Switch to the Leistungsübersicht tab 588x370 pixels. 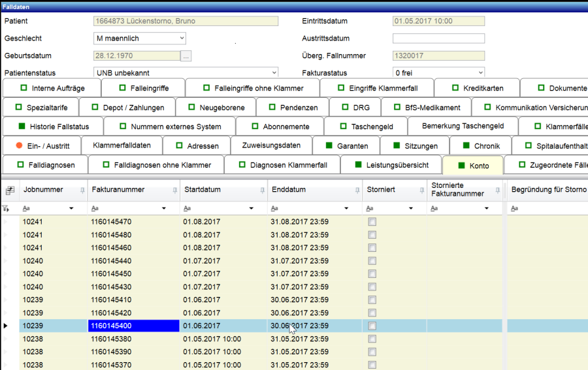(391, 165)
